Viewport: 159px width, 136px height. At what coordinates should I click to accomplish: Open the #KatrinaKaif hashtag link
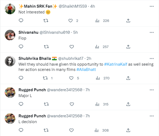click(116, 64)
